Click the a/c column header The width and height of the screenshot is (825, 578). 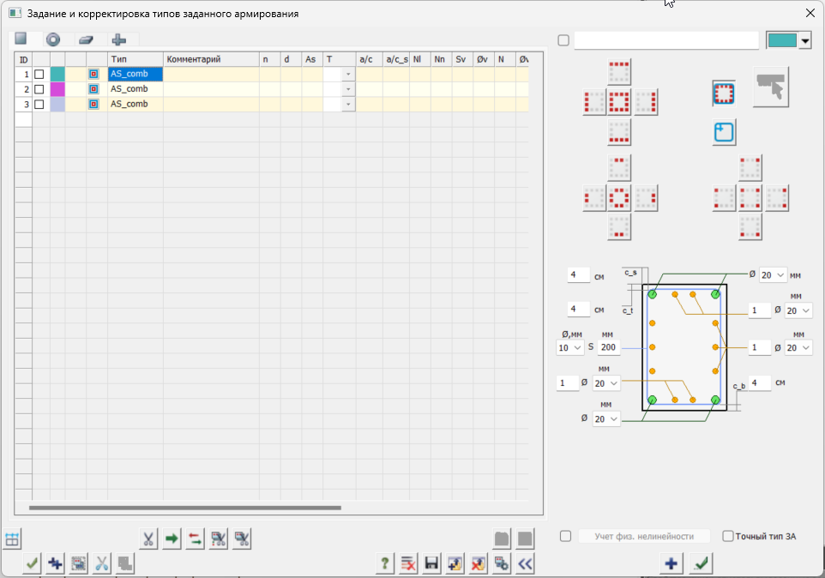[x=370, y=59]
